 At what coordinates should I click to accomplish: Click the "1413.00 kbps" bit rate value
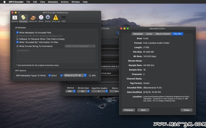150,56
